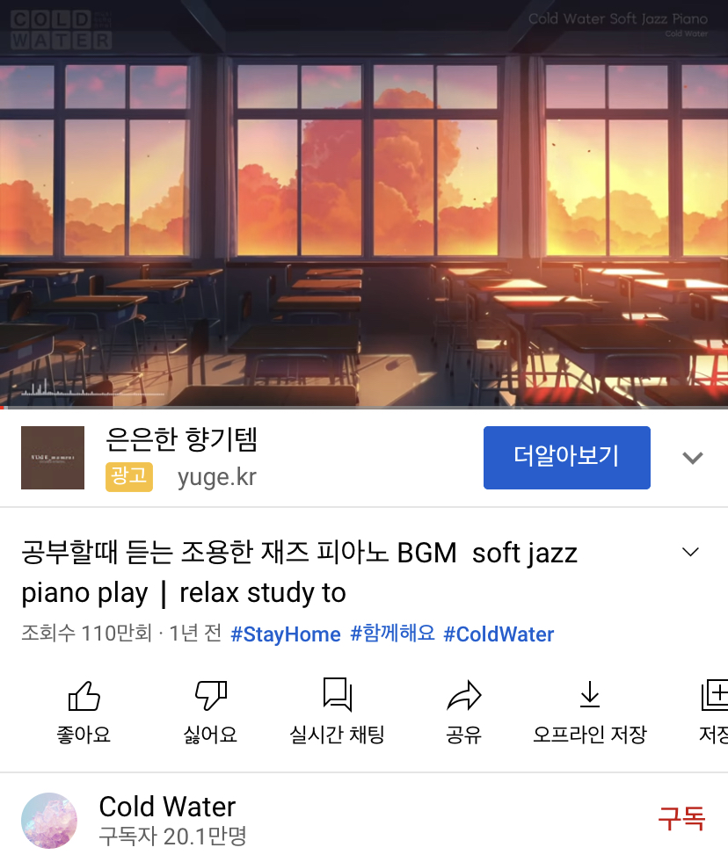Viewport: 728px width, 862px height.
Task: Tap the video player classroom image
Action: (x=364, y=203)
